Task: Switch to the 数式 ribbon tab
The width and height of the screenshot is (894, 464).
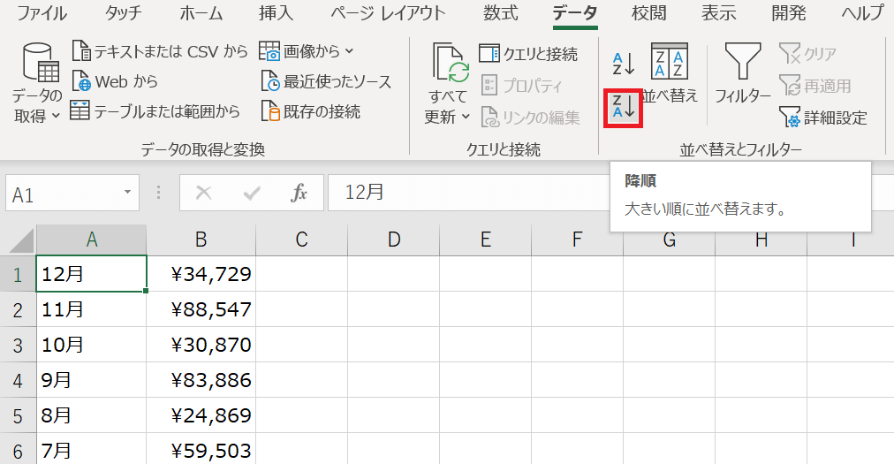Action: tap(501, 13)
